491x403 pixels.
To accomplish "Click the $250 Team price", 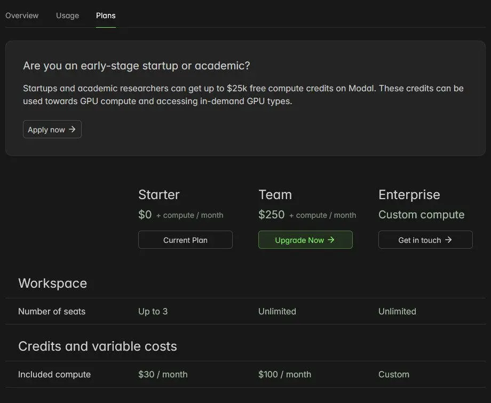I will (272, 215).
